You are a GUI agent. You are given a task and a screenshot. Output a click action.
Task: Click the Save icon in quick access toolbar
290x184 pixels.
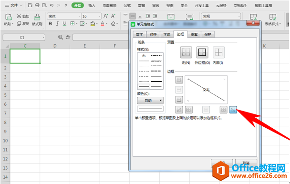30,5
